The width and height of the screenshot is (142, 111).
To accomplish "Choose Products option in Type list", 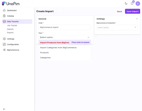I will point(65,52).
